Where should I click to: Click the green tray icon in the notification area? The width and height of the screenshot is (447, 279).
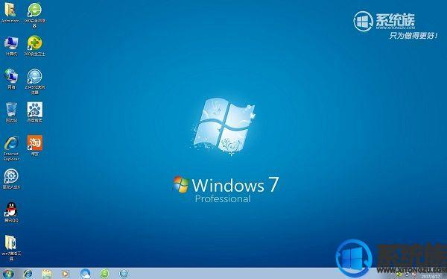pos(399,275)
